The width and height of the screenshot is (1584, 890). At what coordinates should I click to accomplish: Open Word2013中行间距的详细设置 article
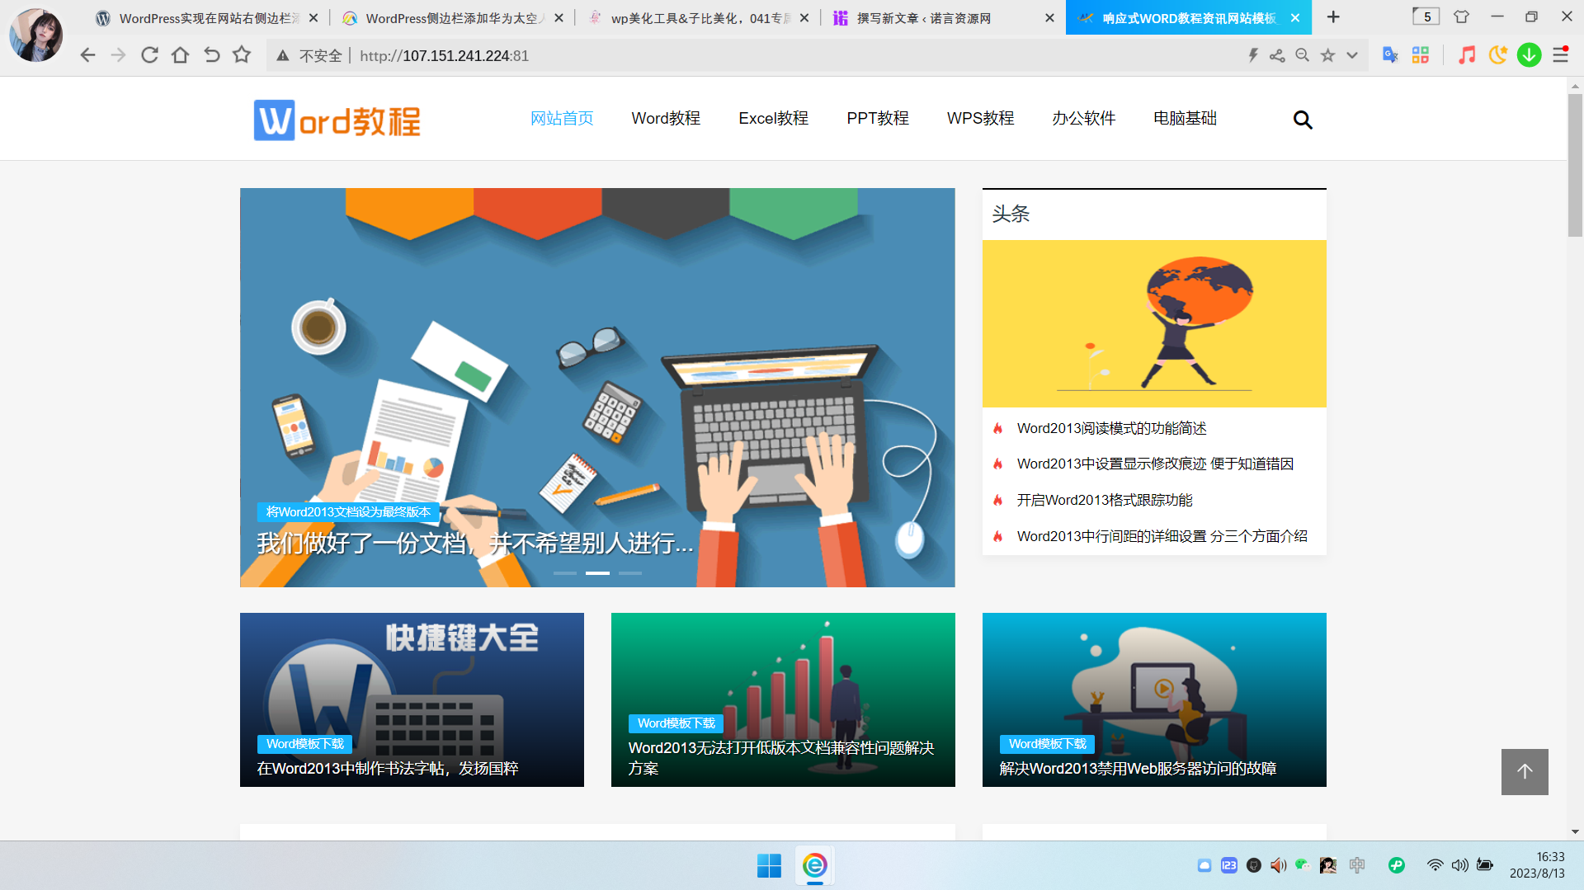[x=1162, y=536]
